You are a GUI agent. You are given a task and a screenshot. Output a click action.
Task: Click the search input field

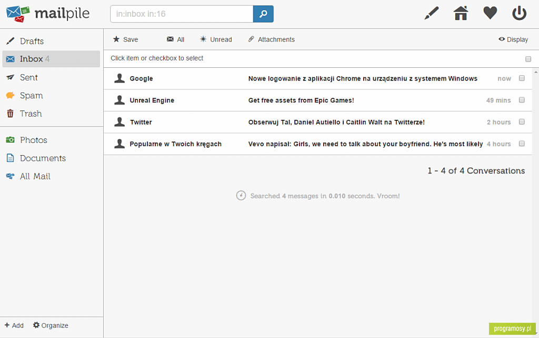click(x=182, y=14)
